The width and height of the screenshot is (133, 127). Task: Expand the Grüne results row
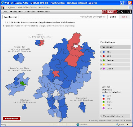click(115, 61)
